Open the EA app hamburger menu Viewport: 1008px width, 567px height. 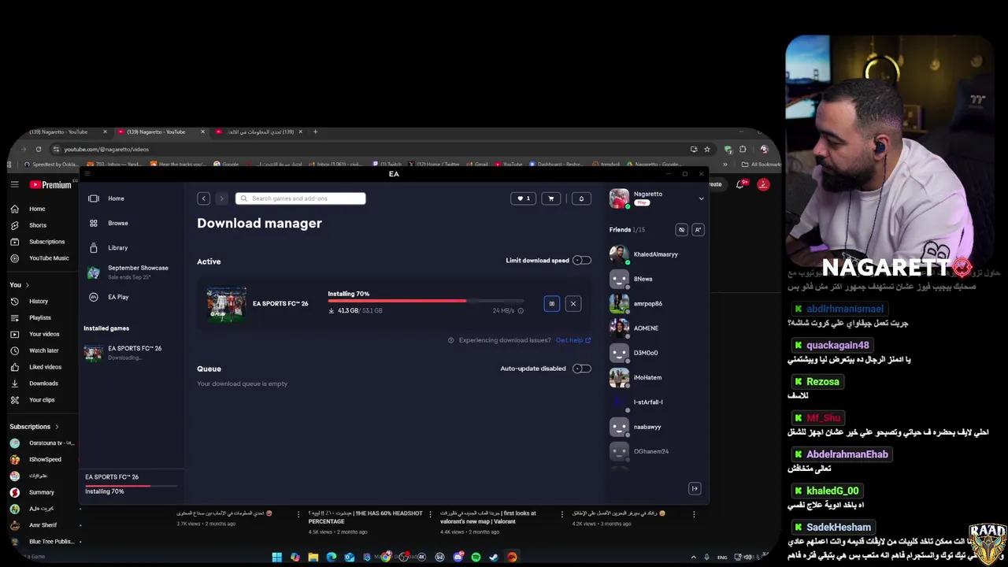pos(87,173)
